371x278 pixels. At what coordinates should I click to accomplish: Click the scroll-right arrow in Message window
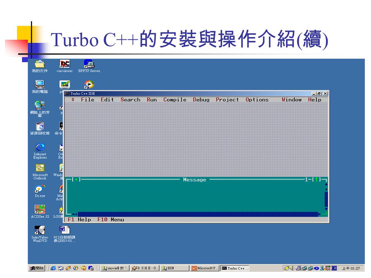pos(320,214)
